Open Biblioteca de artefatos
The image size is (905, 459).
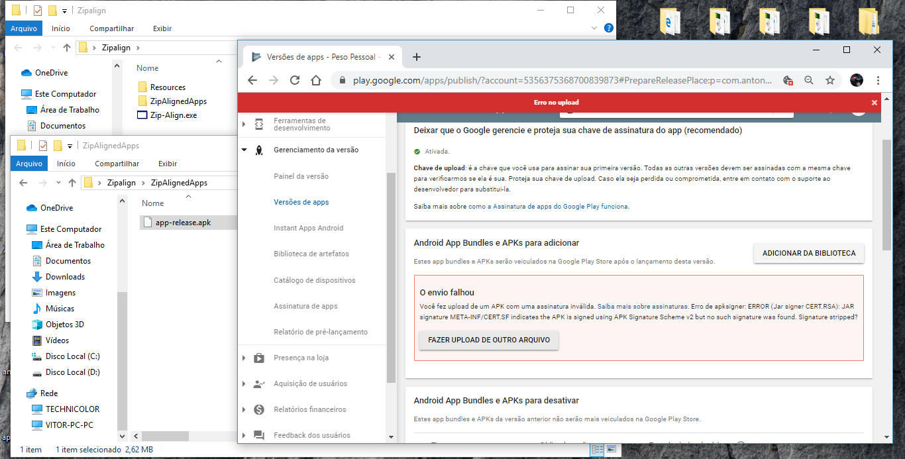click(x=311, y=254)
